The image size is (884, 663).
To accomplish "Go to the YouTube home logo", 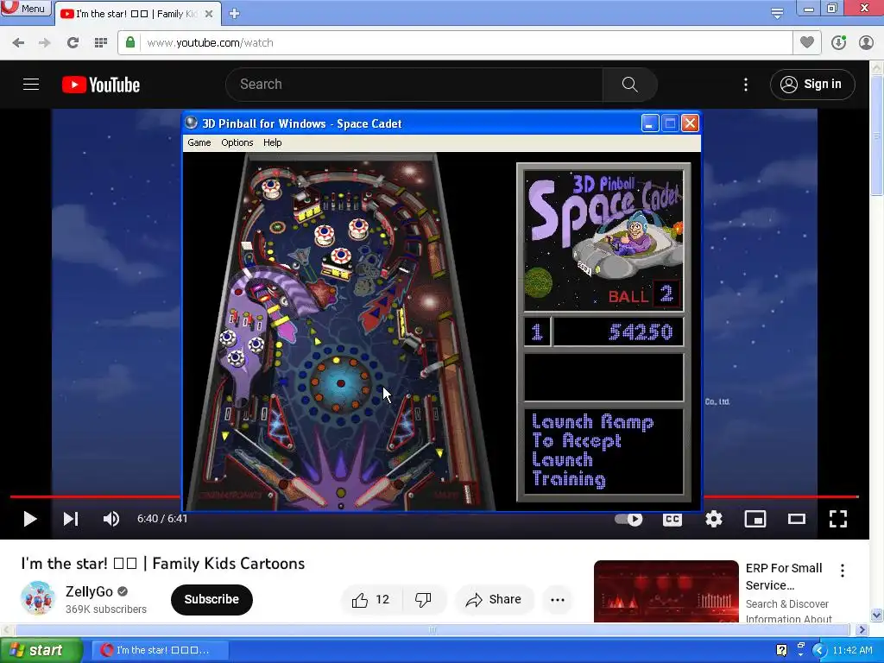I will pos(101,85).
